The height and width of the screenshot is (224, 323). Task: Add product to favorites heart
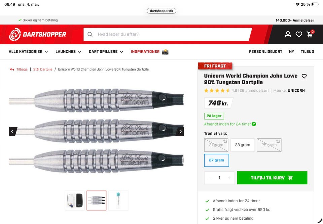pos(304,76)
